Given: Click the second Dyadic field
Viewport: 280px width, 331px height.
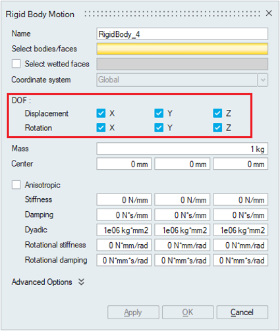Looking at the screenshot, I should pyautogui.click(x=182, y=230).
